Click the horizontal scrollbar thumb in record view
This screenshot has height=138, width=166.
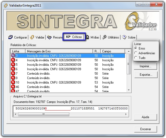coord(44,114)
